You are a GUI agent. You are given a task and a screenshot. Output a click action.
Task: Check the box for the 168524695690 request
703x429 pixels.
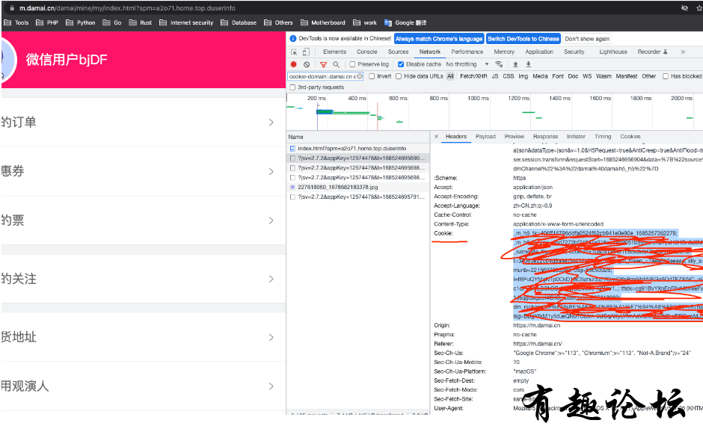pyautogui.click(x=292, y=158)
